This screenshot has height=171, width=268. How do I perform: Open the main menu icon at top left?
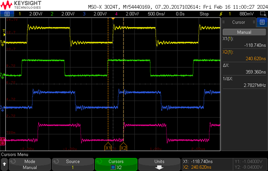[7, 14]
